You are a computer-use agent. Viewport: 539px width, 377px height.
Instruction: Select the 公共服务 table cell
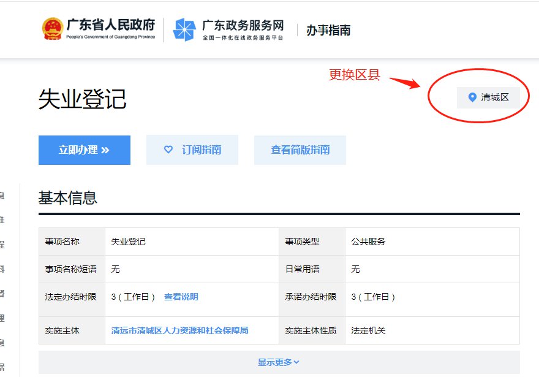click(368, 242)
